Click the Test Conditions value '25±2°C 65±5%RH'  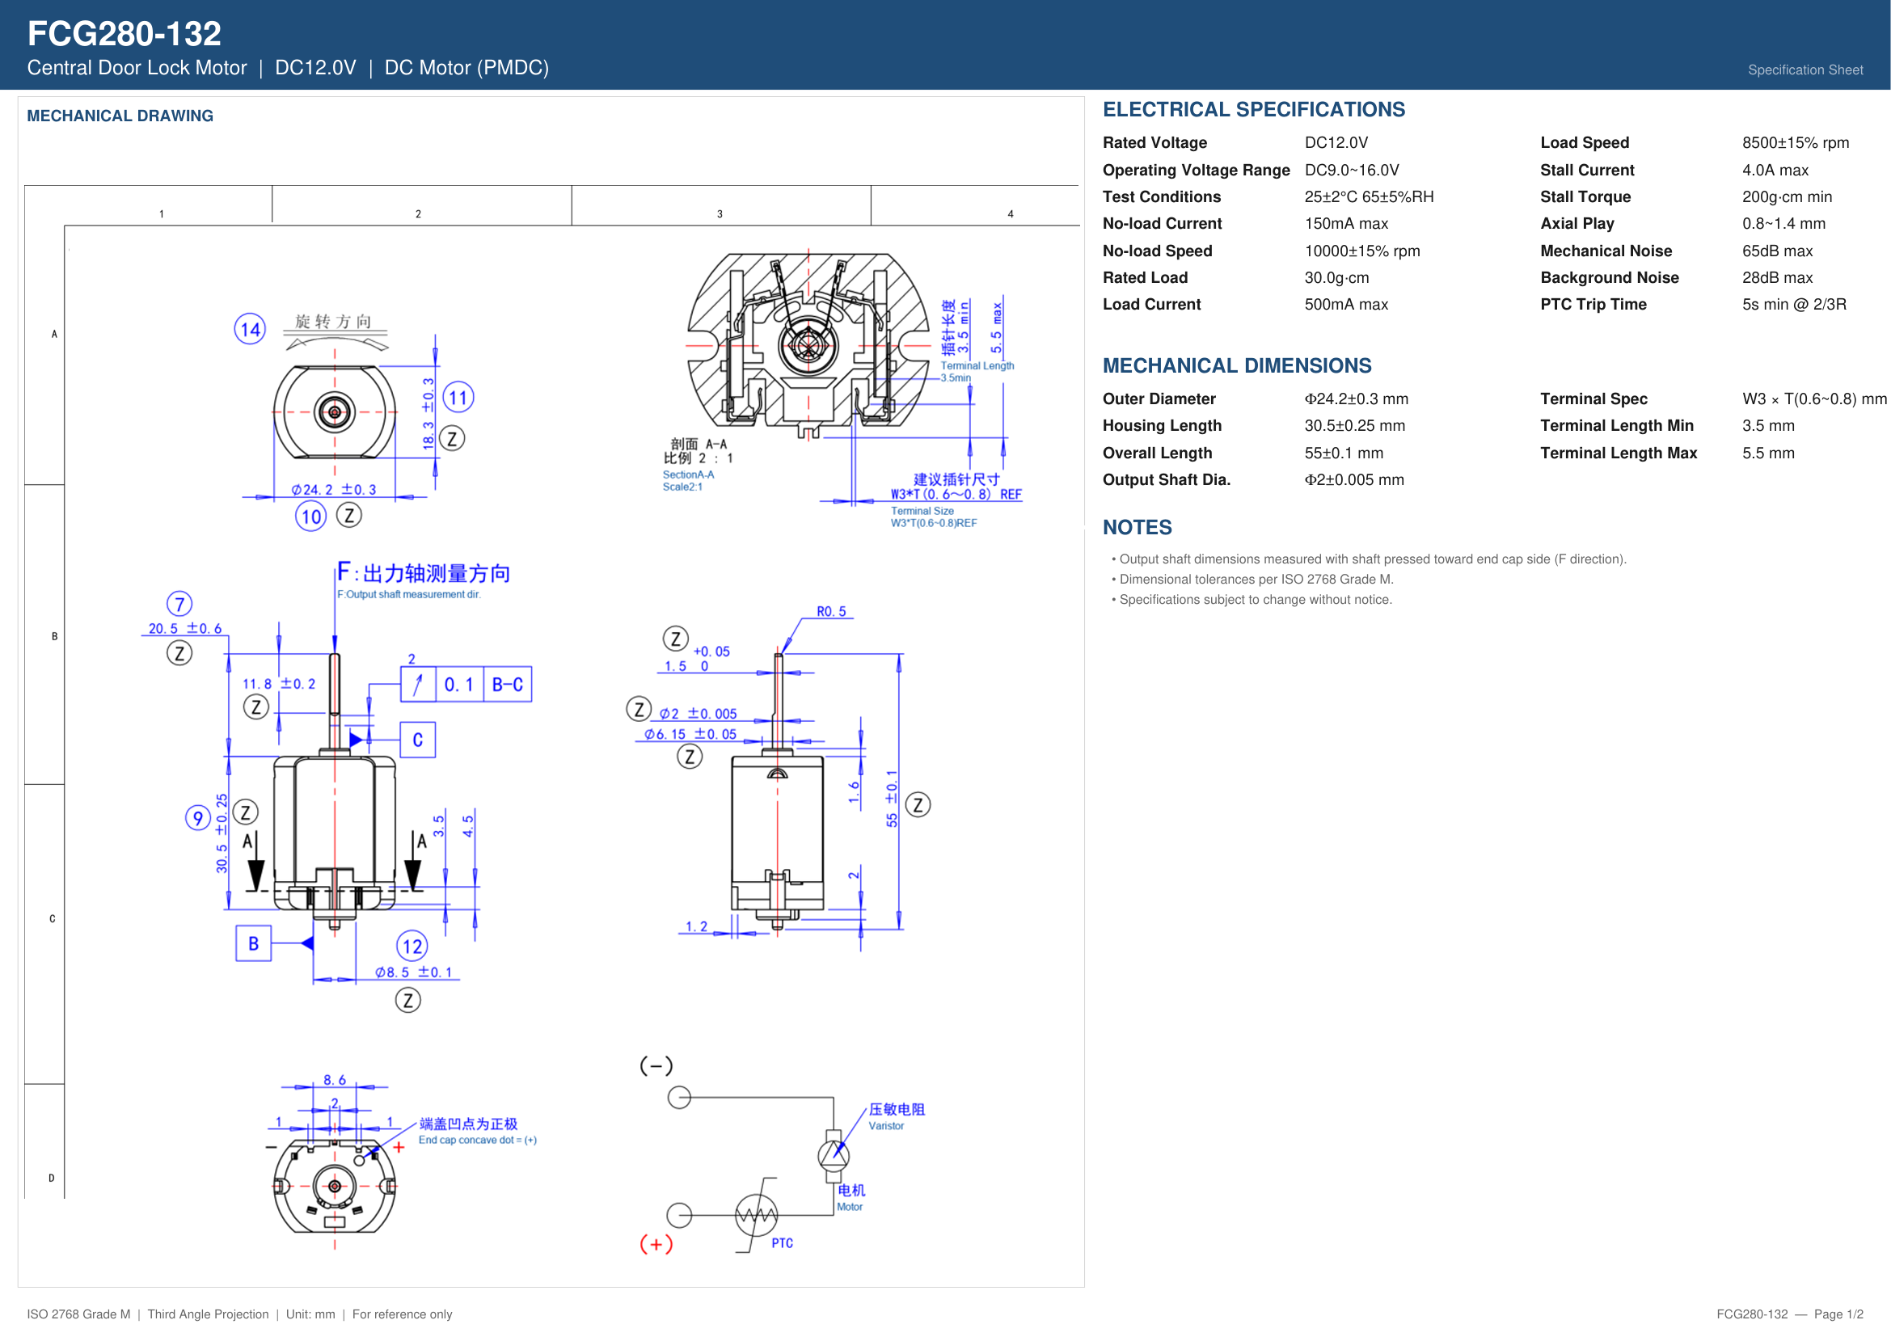(1369, 196)
